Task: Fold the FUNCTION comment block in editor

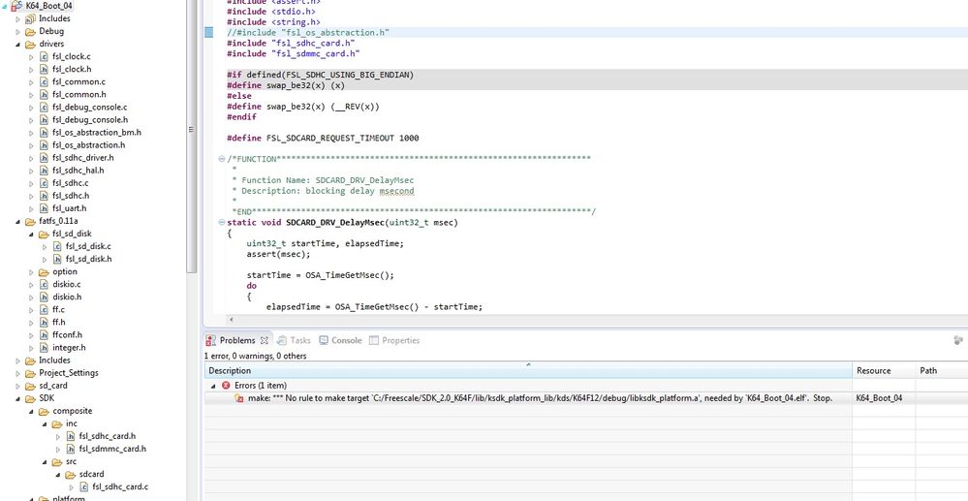Action: 222,159
